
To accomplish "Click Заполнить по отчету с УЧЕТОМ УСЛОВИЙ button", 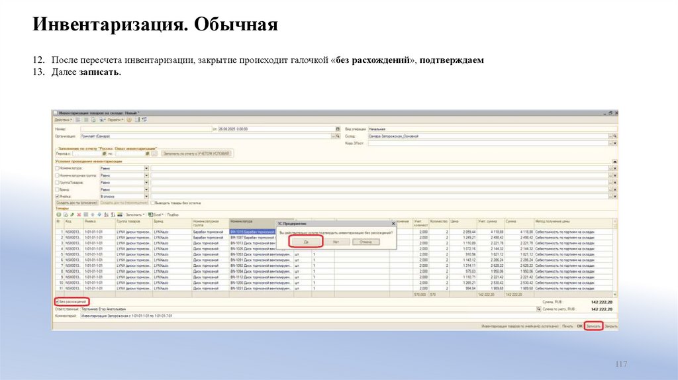I will pos(197,154).
